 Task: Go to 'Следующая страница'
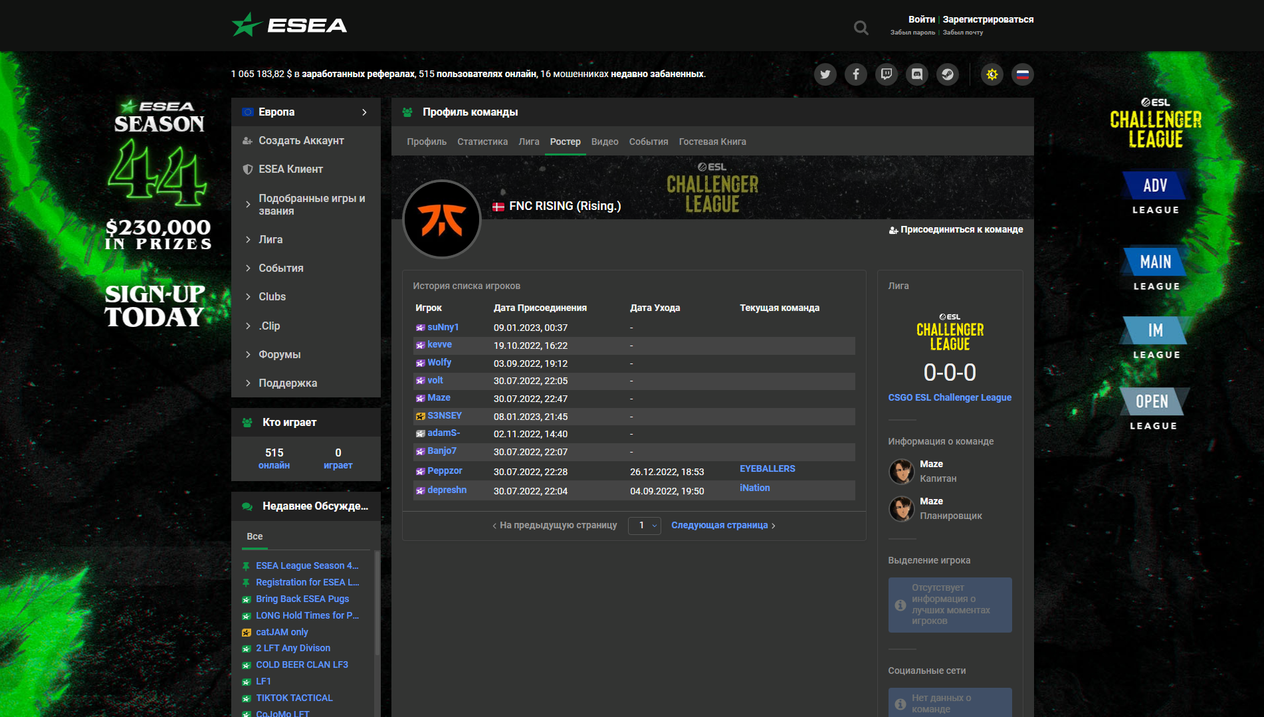723,526
